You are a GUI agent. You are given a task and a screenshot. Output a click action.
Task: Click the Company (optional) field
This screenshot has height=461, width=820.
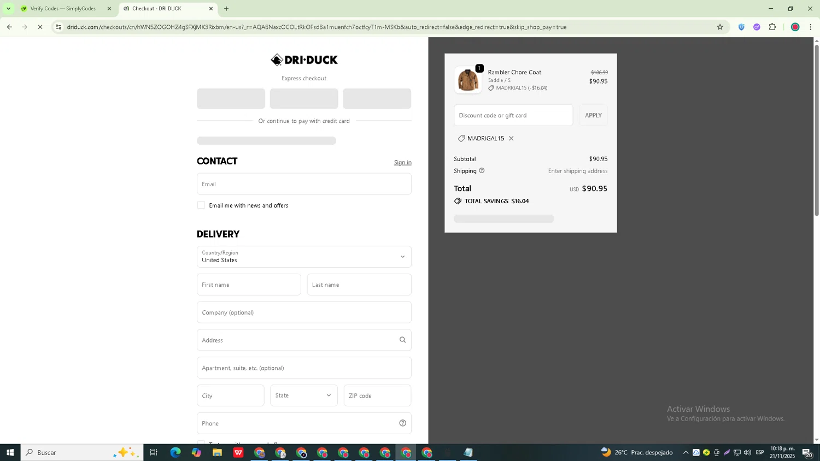click(x=304, y=312)
